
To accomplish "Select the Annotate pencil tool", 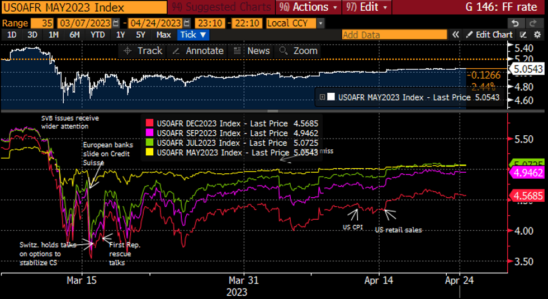I will (198, 51).
